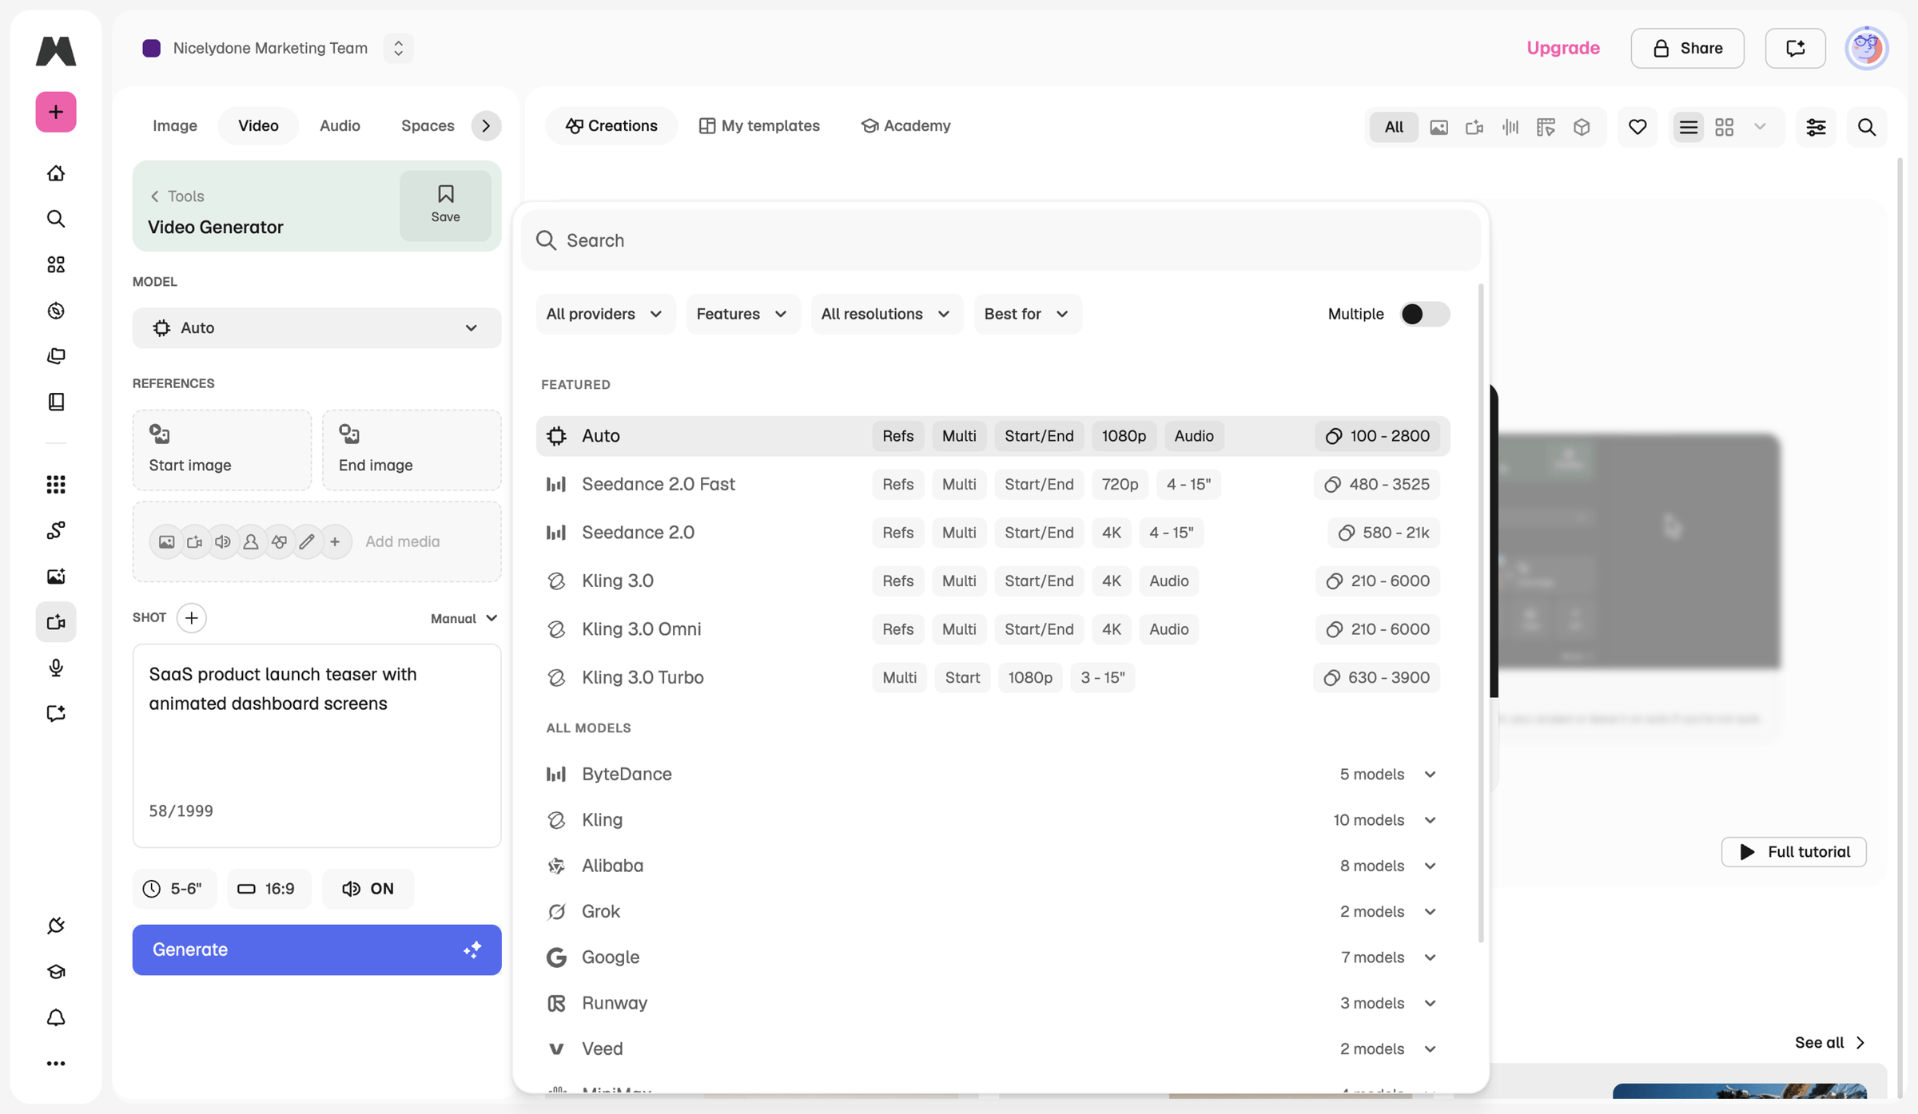Select the All creations type filter
The image size is (1918, 1114).
1394,127
